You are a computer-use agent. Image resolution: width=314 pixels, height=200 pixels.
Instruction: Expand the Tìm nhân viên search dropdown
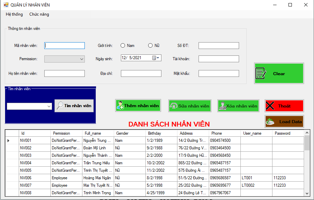tap(49, 106)
